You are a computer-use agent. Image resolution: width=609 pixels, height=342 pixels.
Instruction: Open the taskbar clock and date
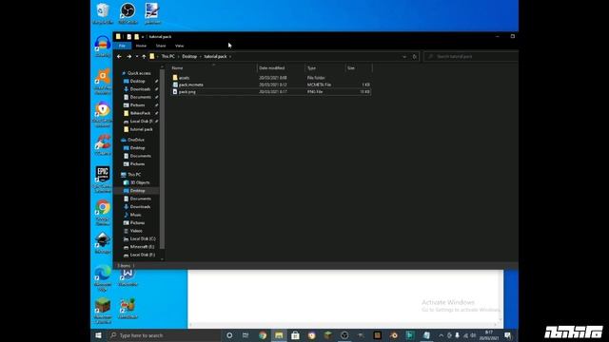488,335
